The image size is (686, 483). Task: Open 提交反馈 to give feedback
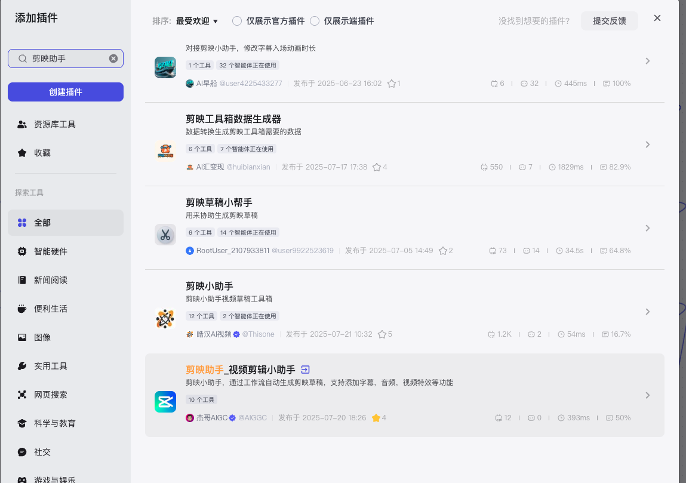pyautogui.click(x=609, y=20)
